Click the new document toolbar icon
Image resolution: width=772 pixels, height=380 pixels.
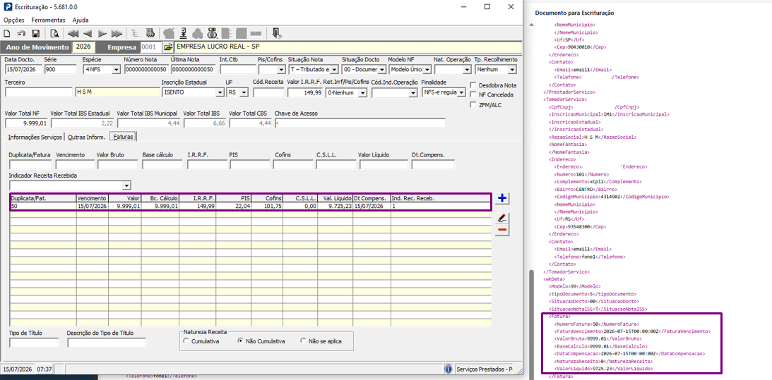tap(7, 34)
